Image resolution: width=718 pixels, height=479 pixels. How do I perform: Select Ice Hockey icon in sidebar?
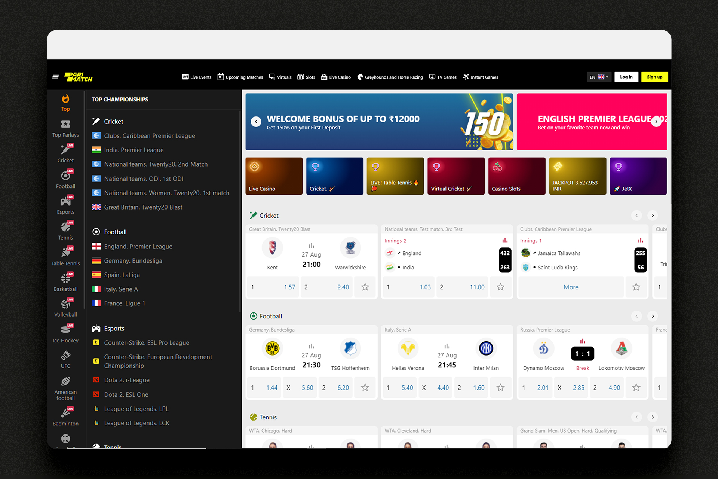point(65,334)
